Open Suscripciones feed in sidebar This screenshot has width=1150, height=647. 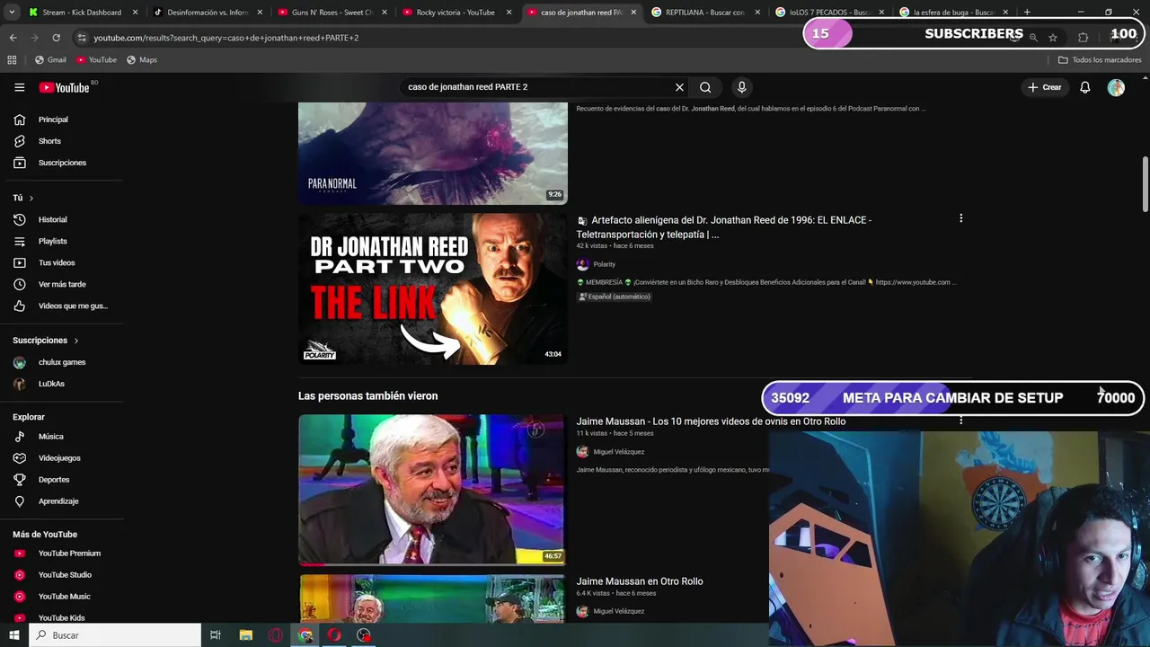click(63, 163)
